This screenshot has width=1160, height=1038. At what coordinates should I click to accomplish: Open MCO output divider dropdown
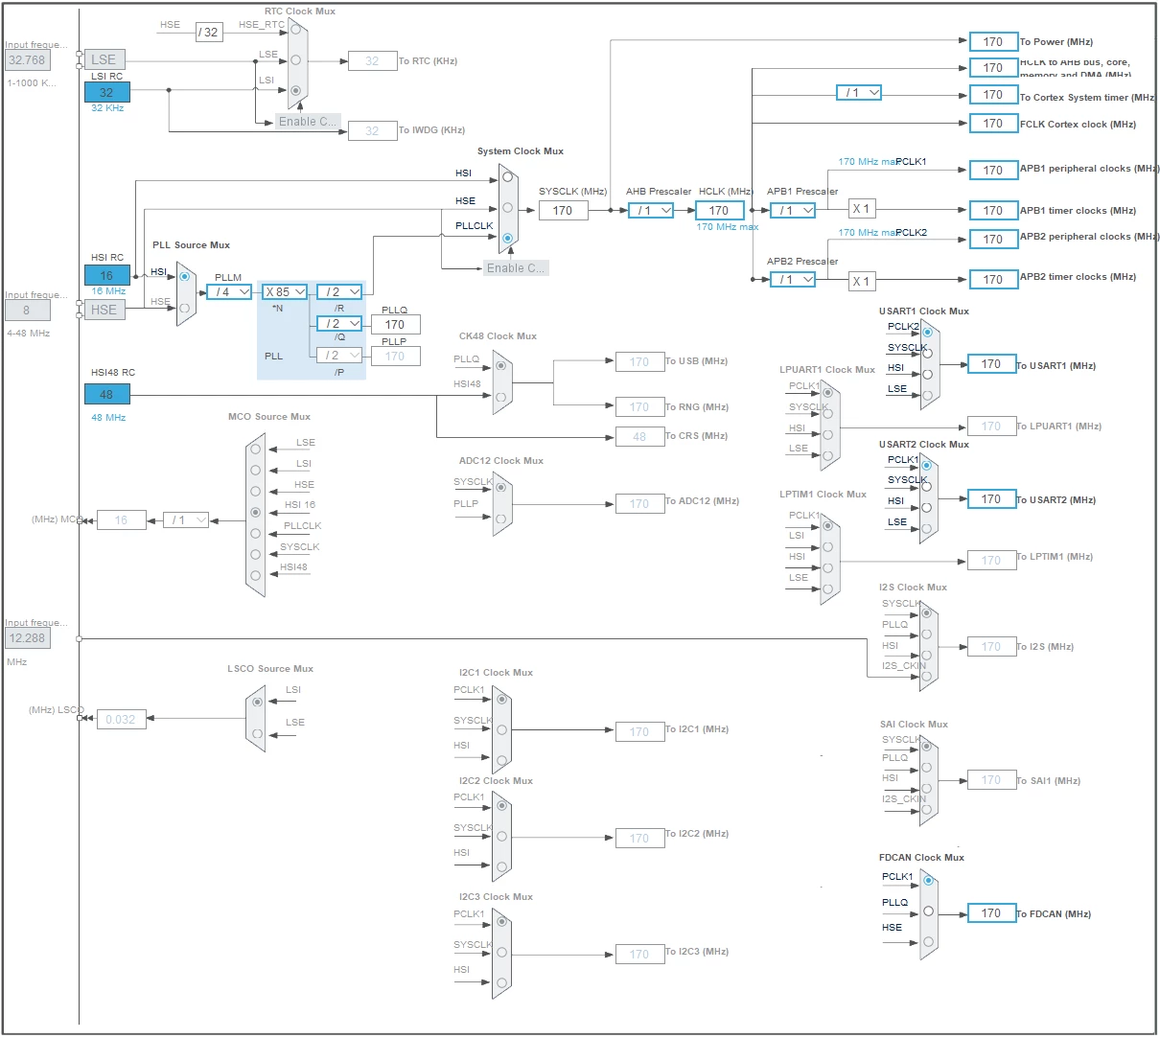coord(186,519)
